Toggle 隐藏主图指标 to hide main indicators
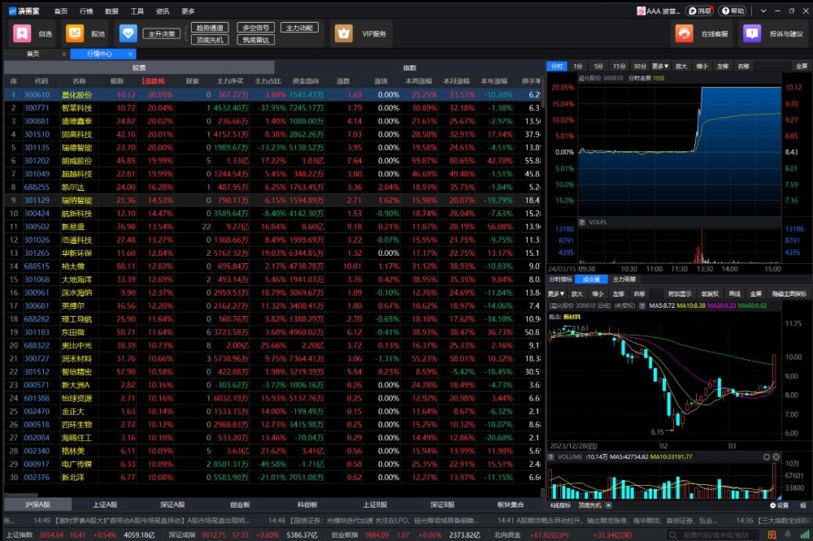 789,293
